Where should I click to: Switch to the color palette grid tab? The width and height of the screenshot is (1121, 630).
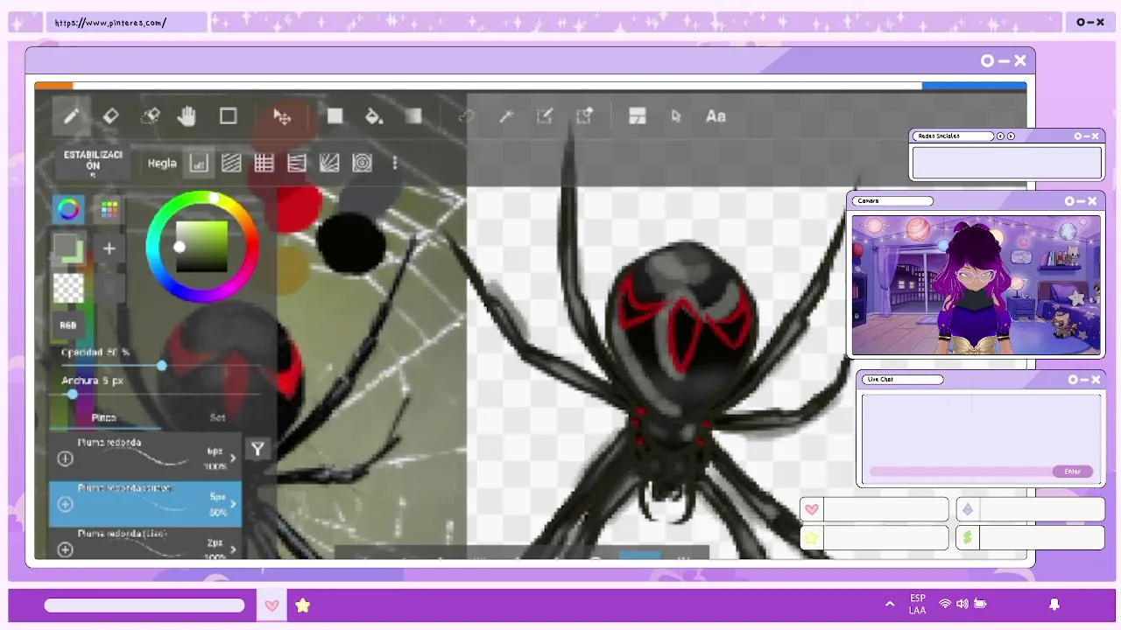coord(109,209)
